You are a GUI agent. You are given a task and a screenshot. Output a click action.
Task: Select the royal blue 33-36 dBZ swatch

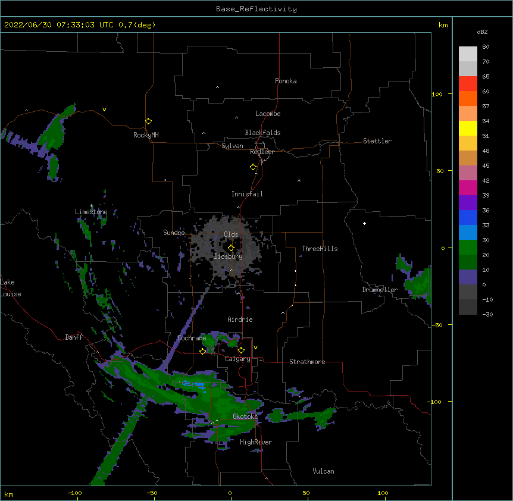[468, 217]
